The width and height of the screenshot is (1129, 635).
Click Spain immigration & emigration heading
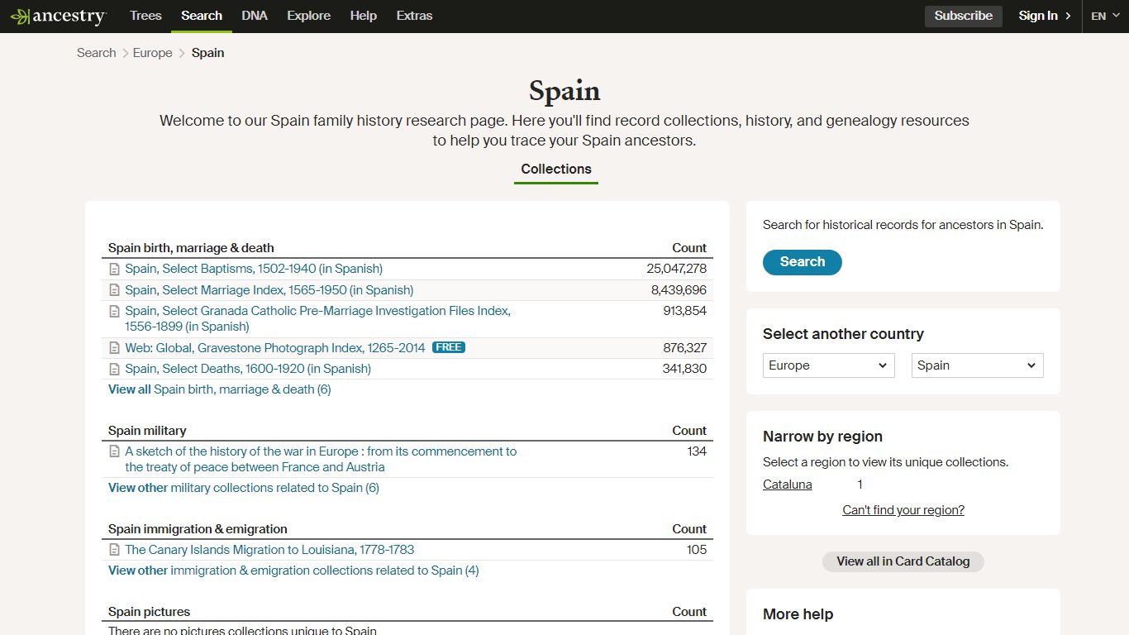(198, 529)
